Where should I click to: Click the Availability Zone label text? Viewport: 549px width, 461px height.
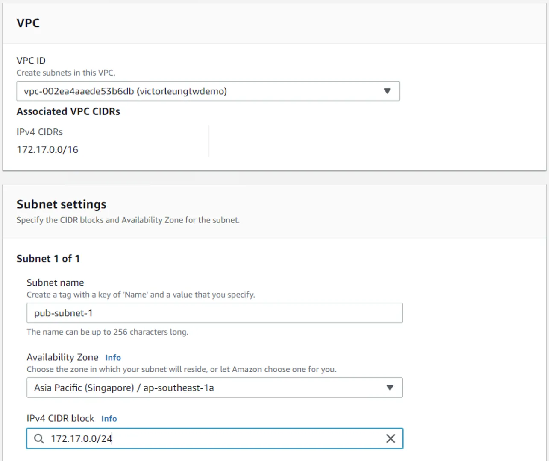62,357
